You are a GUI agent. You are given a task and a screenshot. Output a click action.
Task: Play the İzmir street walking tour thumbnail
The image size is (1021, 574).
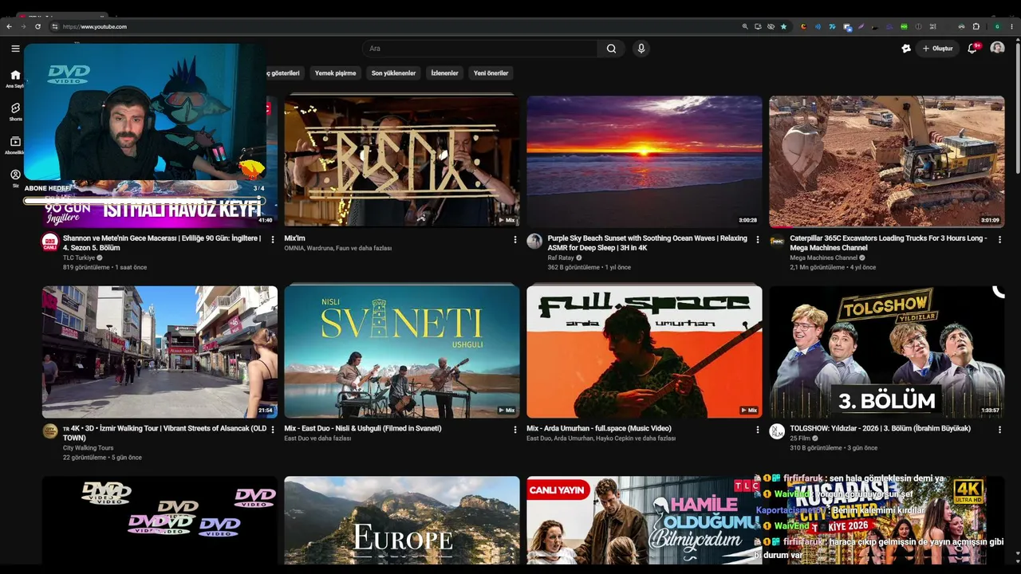[160, 352]
